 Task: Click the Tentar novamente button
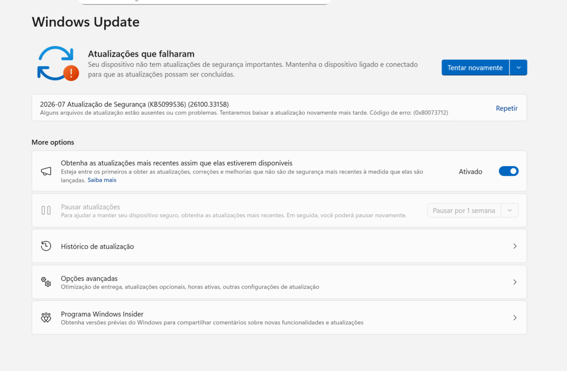point(475,67)
